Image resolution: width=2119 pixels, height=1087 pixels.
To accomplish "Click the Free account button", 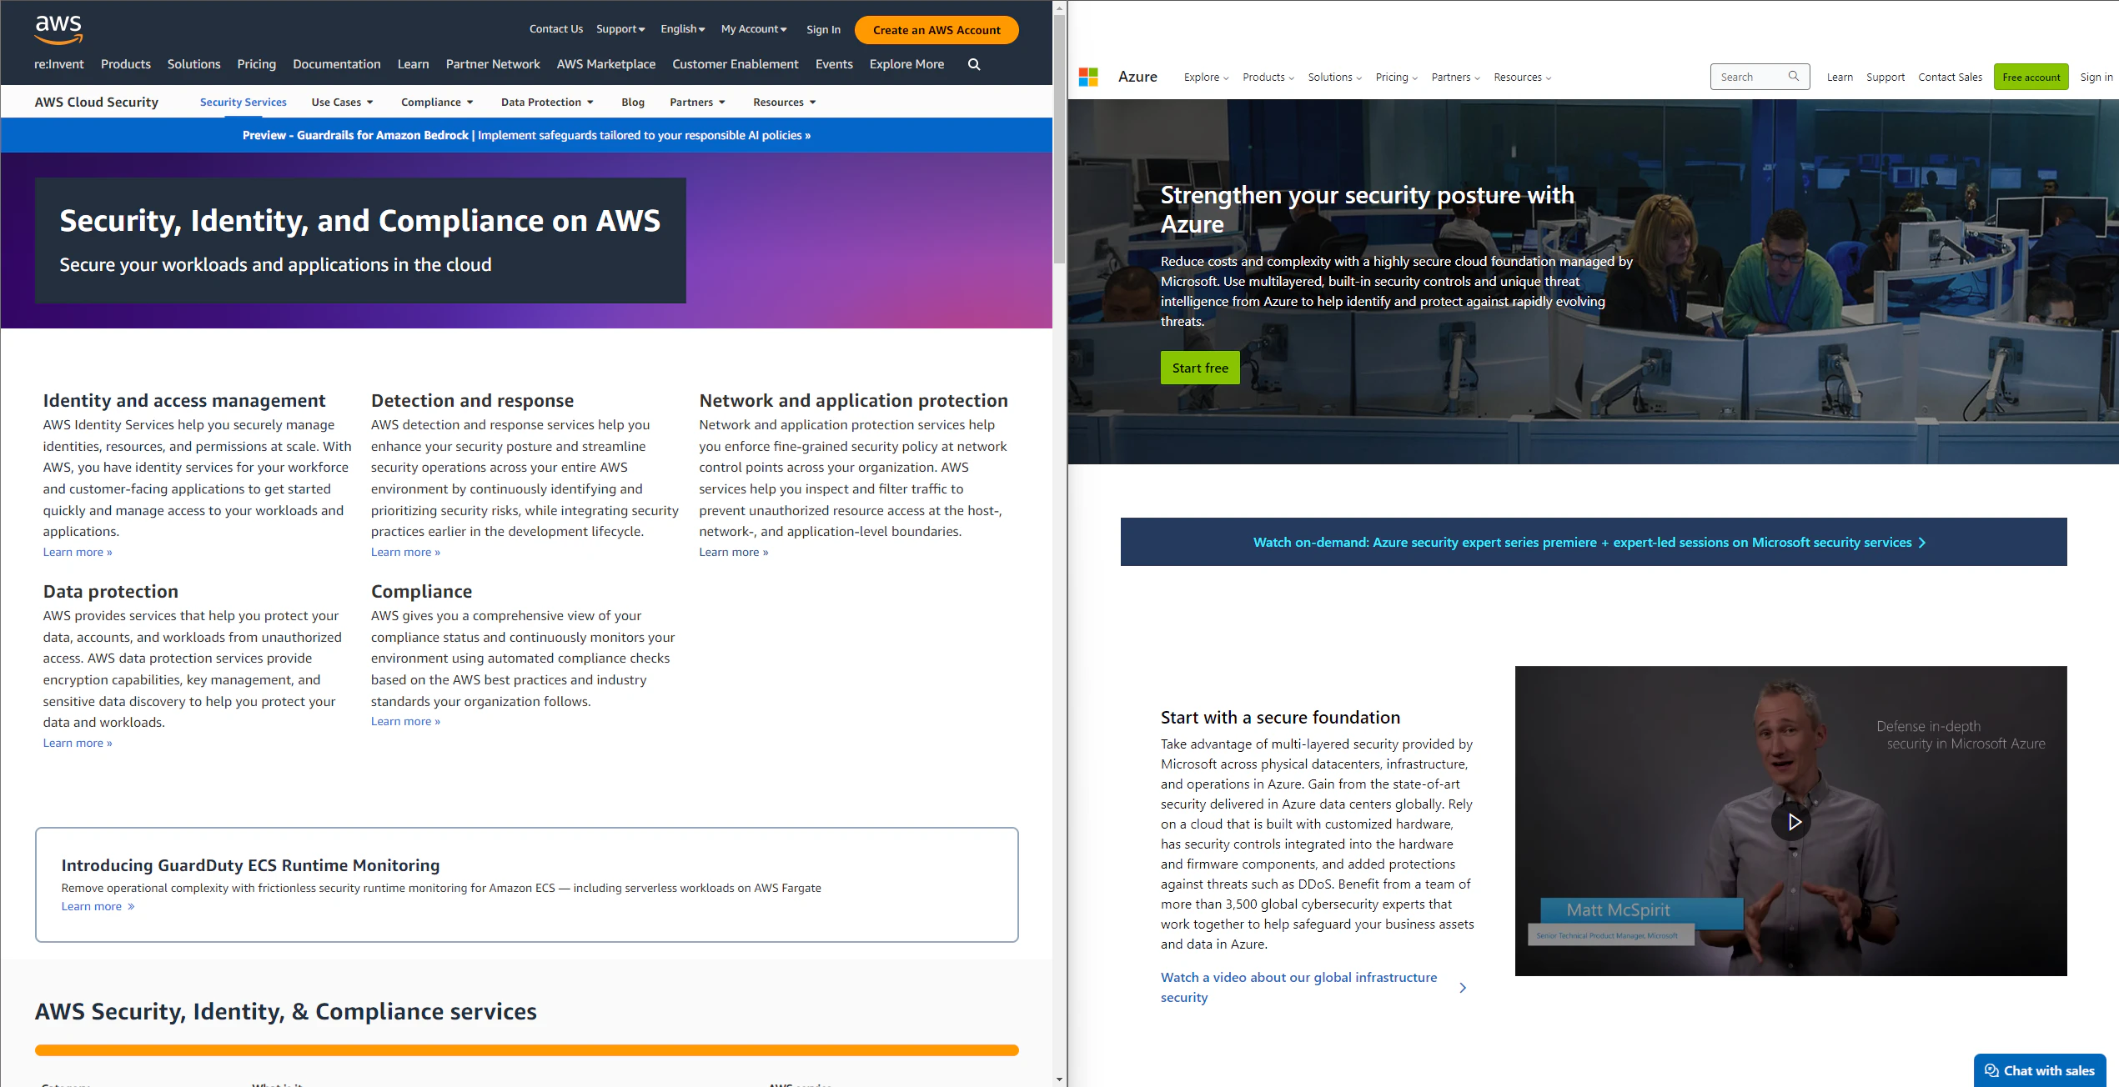I will pyautogui.click(x=2031, y=77).
